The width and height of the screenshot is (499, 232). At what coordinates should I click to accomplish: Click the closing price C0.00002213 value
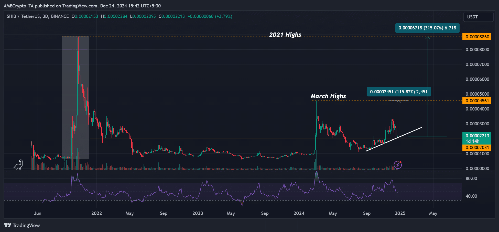tap(171, 16)
